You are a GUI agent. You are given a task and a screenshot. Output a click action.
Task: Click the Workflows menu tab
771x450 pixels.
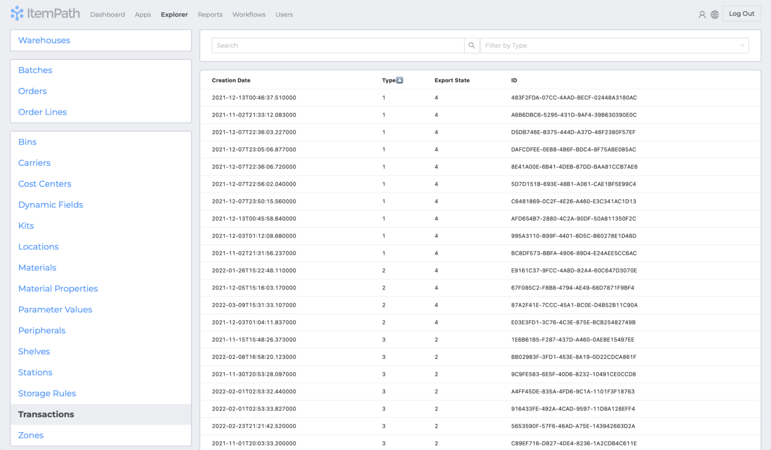click(x=249, y=14)
